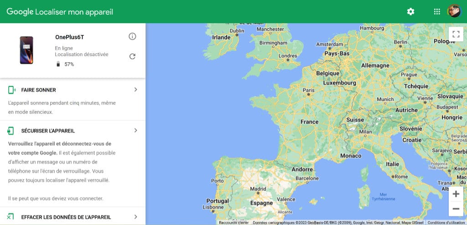Choose FAIRE SONNER option
Viewport: 467px width, 225px height.
click(38, 90)
